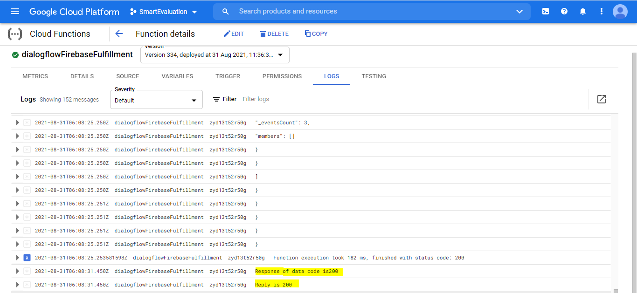637x293 pixels.
Task: Expand the "_eventsCount": 3 log entry
Action: (18, 123)
